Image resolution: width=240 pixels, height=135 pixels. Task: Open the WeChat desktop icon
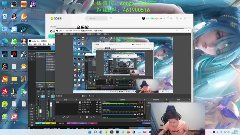point(24,92)
